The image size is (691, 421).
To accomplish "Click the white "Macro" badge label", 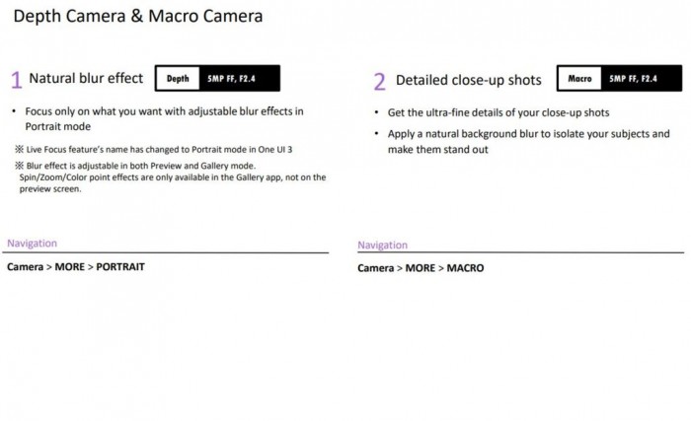I will tap(580, 78).
